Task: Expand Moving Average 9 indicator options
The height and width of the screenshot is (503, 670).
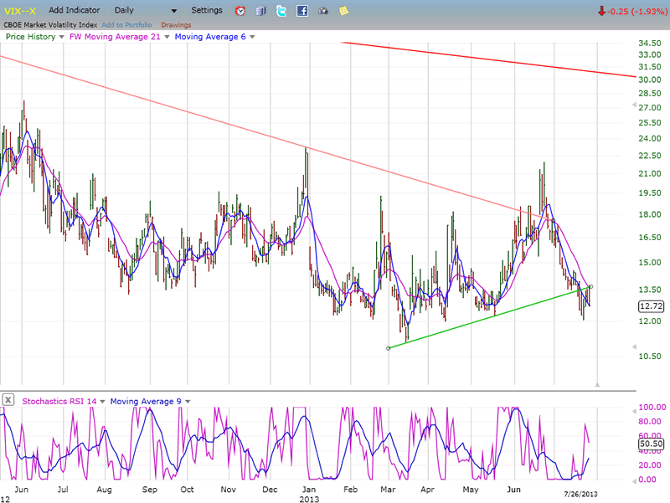Action: (188, 401)
